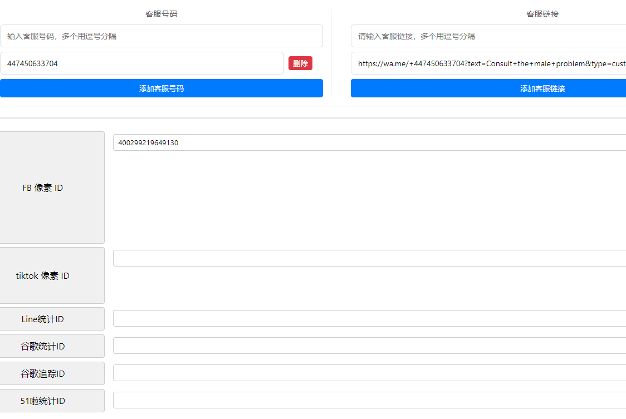The image size is (626, 419).
Task: Focus the 51啦统计ID input field
Action: tap(369, 400)
